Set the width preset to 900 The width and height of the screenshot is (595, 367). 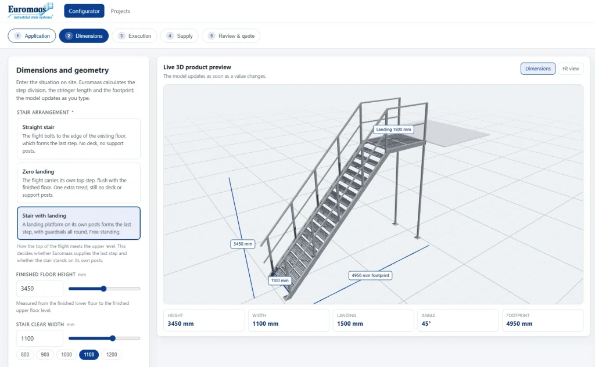point(45,354)
